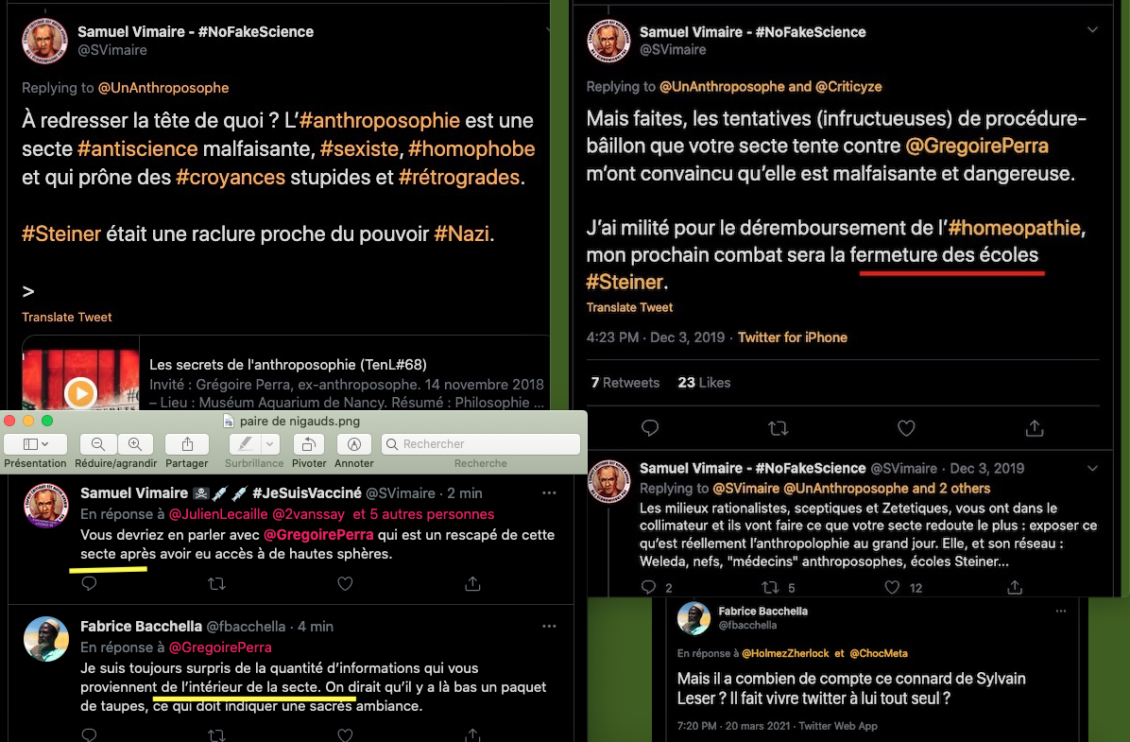Rotate the image with the Pivoter button
Screen dimensions: 1130x742
(309, 444)
